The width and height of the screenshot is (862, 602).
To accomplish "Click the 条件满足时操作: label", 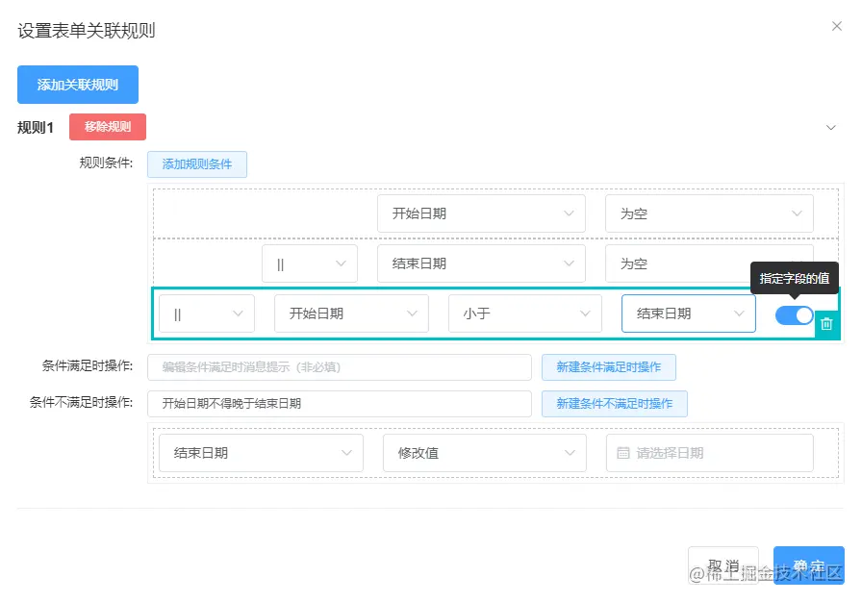I will (88, 365).
